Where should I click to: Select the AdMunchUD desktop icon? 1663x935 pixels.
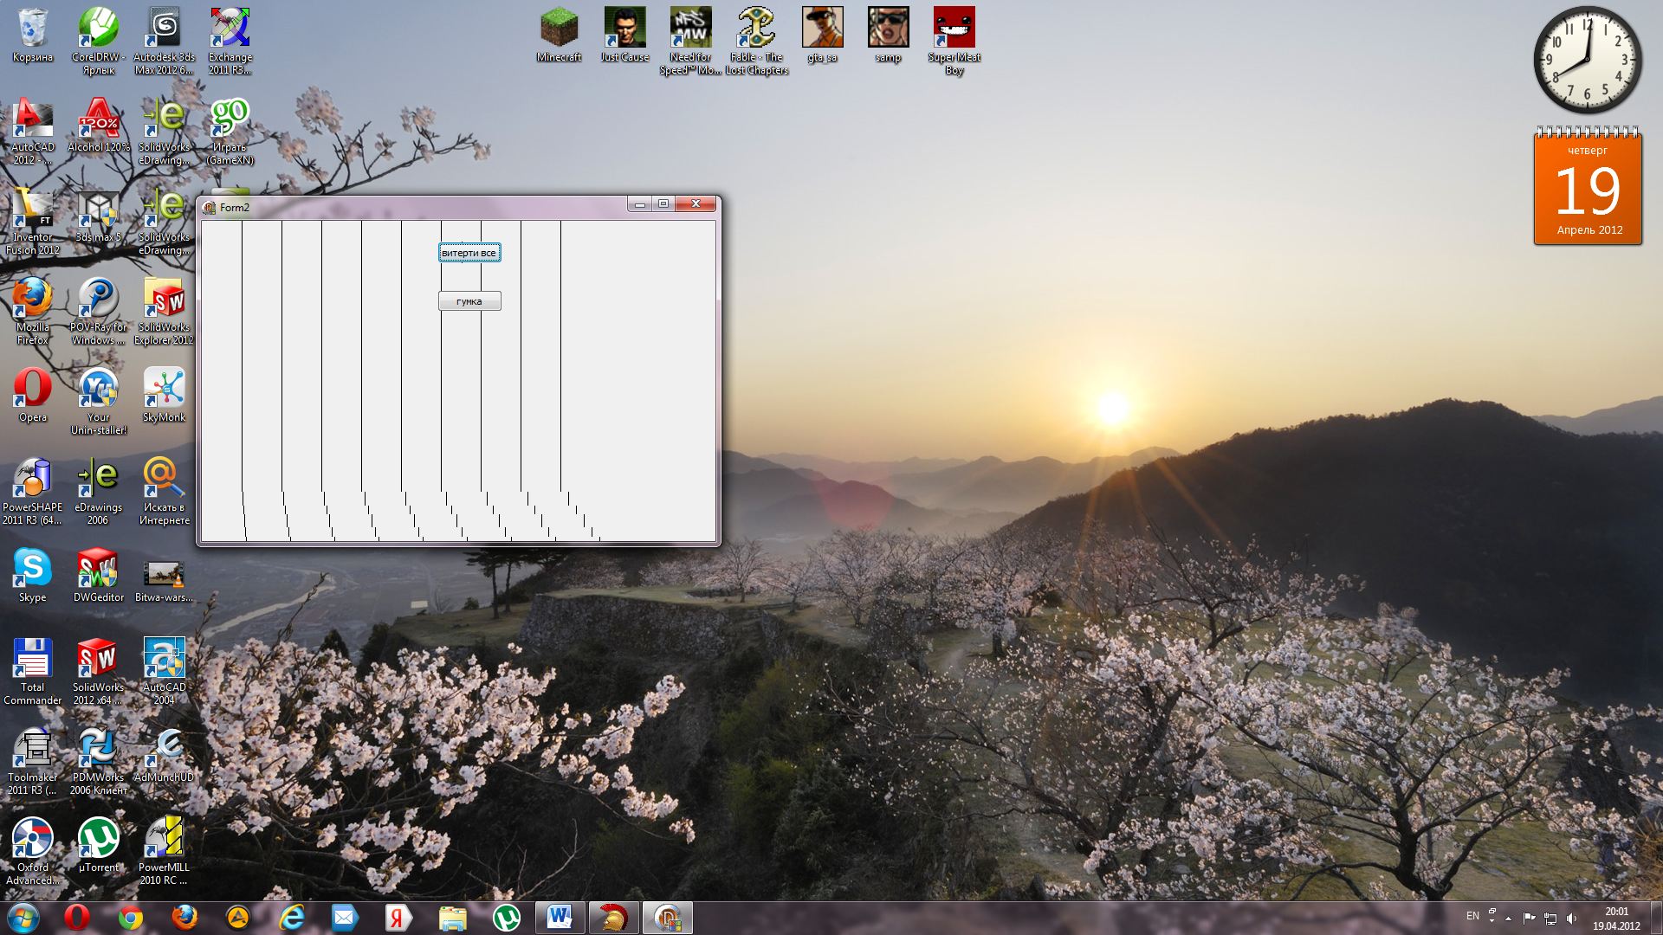point(164,756)
